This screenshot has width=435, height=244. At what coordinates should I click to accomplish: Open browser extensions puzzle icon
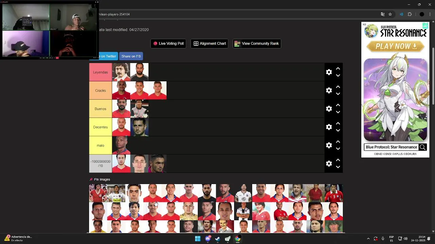[410, 14]
